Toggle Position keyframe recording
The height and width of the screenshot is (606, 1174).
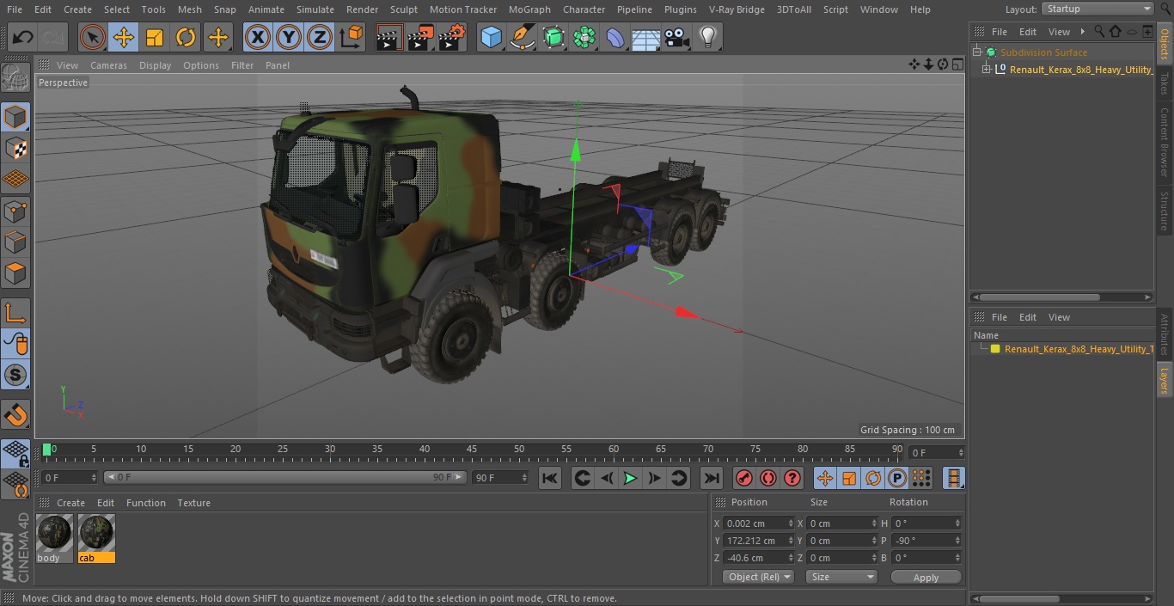pyautogui.click(x=825, y=478)
